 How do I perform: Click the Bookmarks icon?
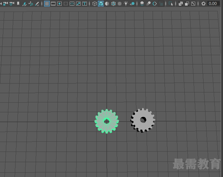(18, 3)
